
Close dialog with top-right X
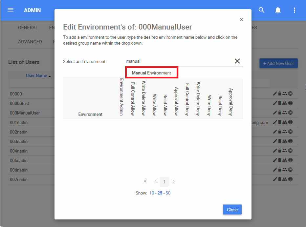(x=241, y=20)
